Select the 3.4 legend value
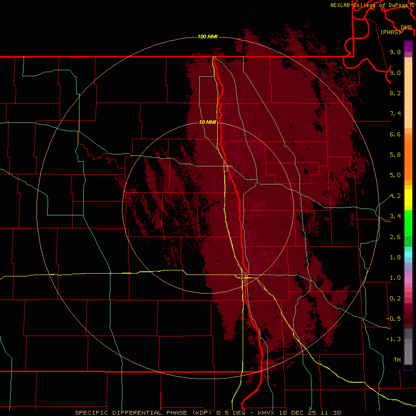 pos(395,216)
